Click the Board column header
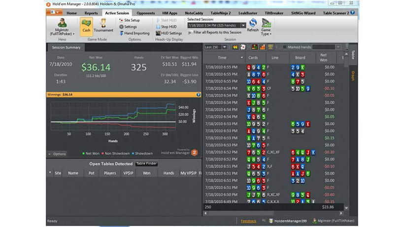404x227 pixels. (x=300, y=58)
